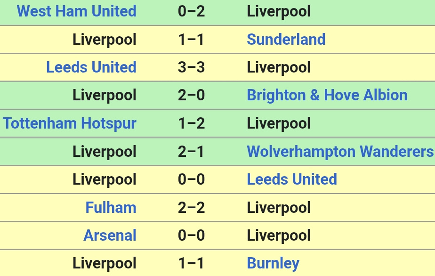Click Leeds United link in 0–0 home draw row
This screenshot has height=276, width=435.
[x=292, y=179]
